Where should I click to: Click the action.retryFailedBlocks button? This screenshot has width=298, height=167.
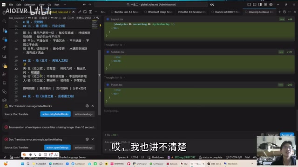[55, 114]
